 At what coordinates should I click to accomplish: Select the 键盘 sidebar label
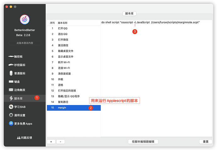pos(17,82)
